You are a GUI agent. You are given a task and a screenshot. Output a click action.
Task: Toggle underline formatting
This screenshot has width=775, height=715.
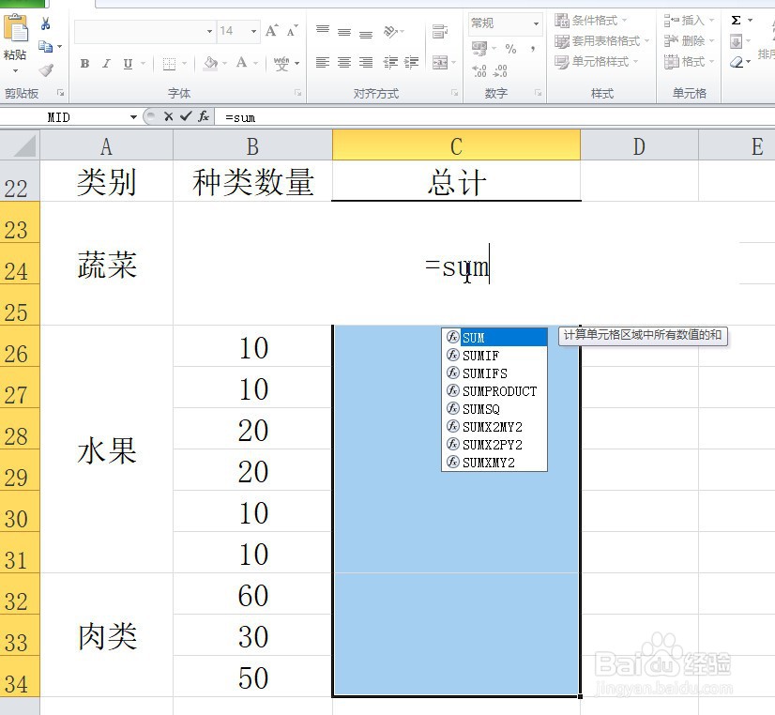pos(127,62)
